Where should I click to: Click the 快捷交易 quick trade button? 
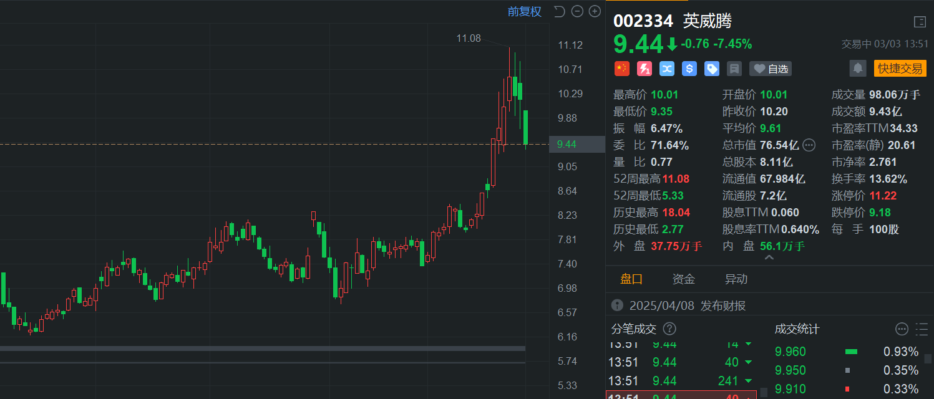[x=900, y=68]
